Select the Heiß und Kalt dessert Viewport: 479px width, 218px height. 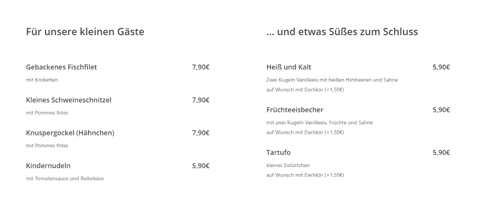[x=289, y=67]
